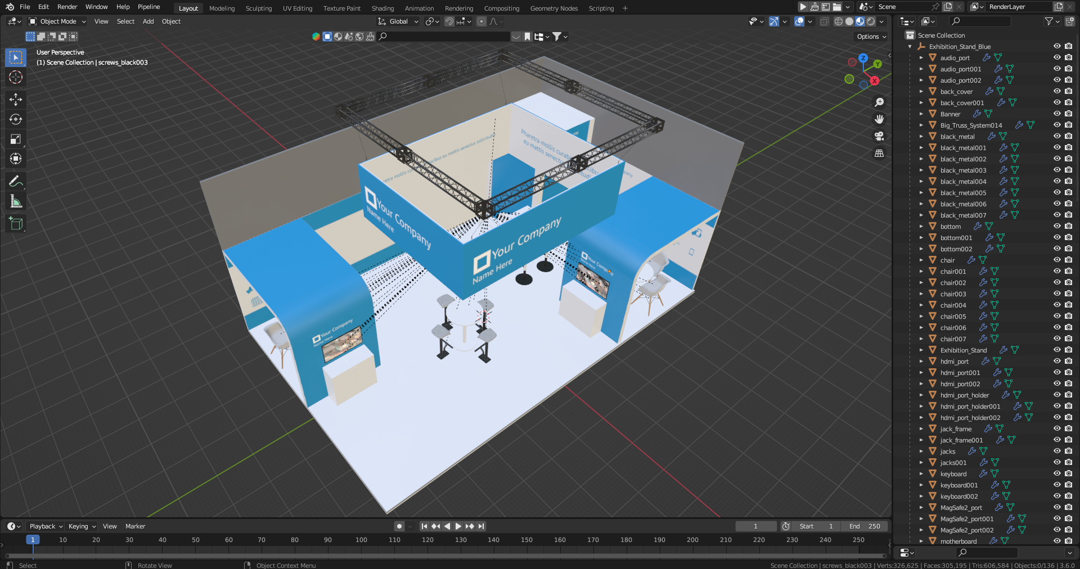The height and width of the screenshot is (569, 1080).
Task: Toggle viewport gizmos display
Action: 775,21
